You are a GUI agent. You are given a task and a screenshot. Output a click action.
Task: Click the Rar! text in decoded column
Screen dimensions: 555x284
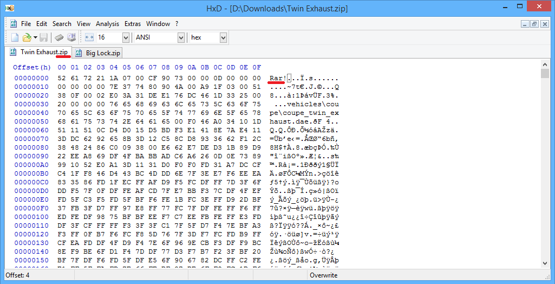(x=278, y=78)
